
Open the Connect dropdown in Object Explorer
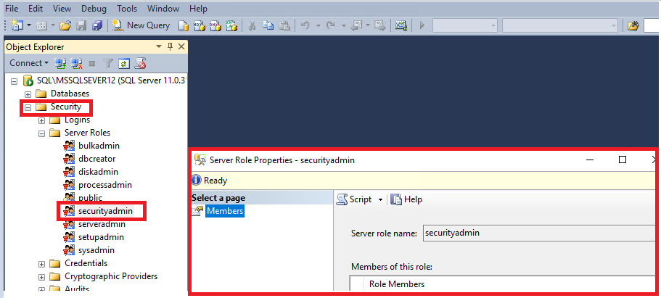[29, 63]
